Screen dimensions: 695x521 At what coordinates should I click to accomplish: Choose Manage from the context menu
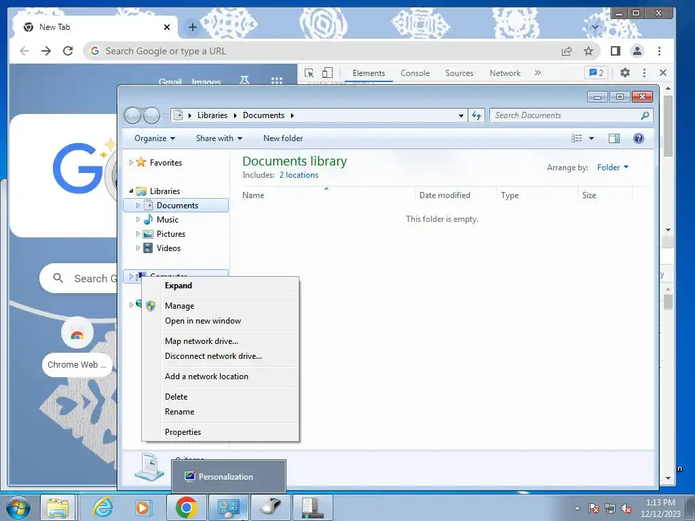pyautogui.click(x=221, y=306)
